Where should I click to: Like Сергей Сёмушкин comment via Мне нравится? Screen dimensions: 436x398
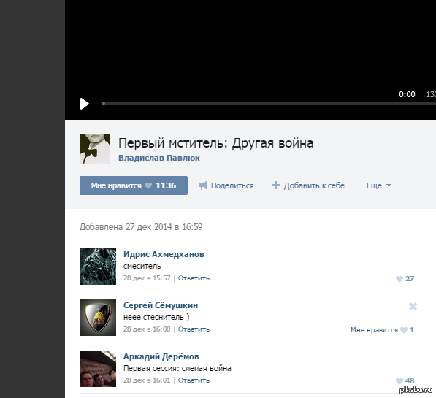383,330
